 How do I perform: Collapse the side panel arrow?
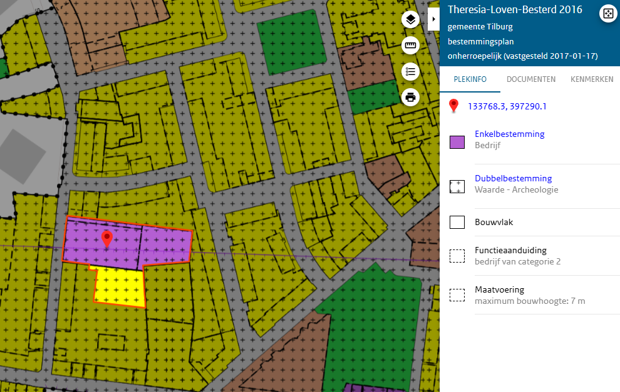[434, 19]
